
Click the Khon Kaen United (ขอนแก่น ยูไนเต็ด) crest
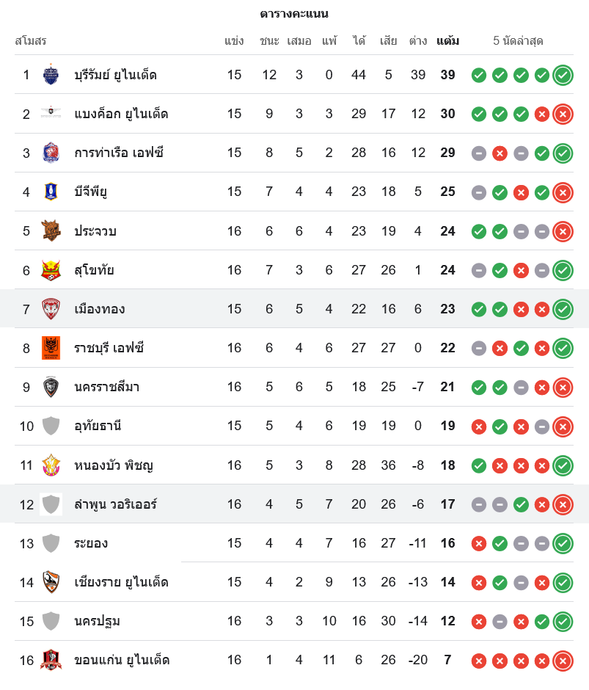click(51, 660)
